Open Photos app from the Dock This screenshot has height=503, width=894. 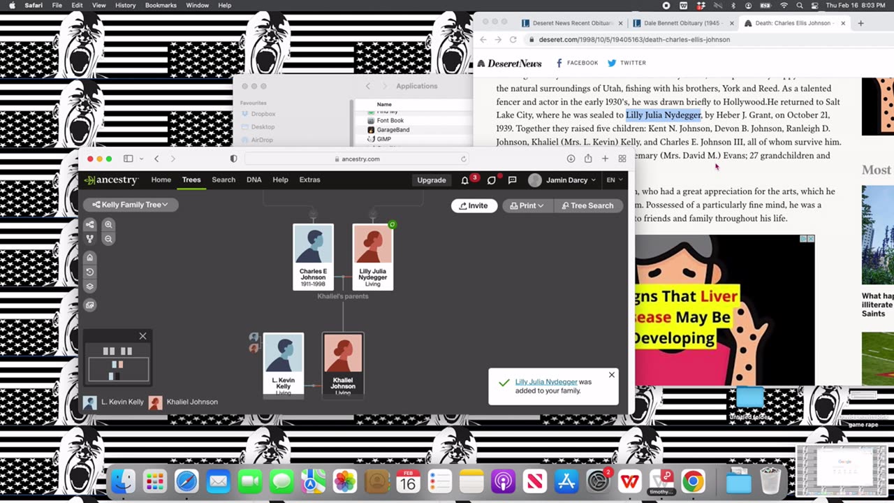click(344, 481)
